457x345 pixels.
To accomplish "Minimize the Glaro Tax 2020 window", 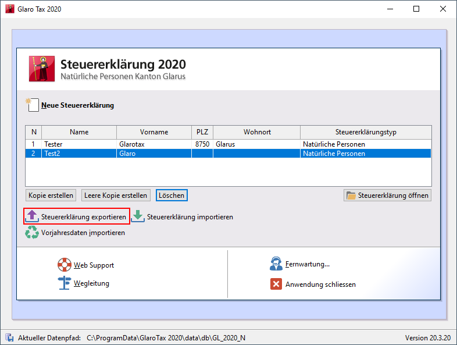I will [x=390, y=9].
